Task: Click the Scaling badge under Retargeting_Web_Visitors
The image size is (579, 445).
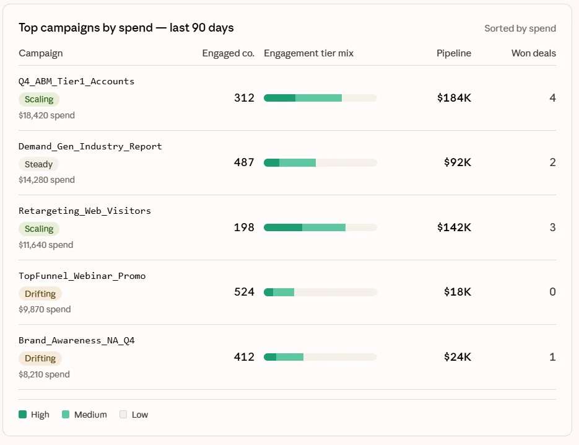Action: pyautogui.click(x=39, y=229)
